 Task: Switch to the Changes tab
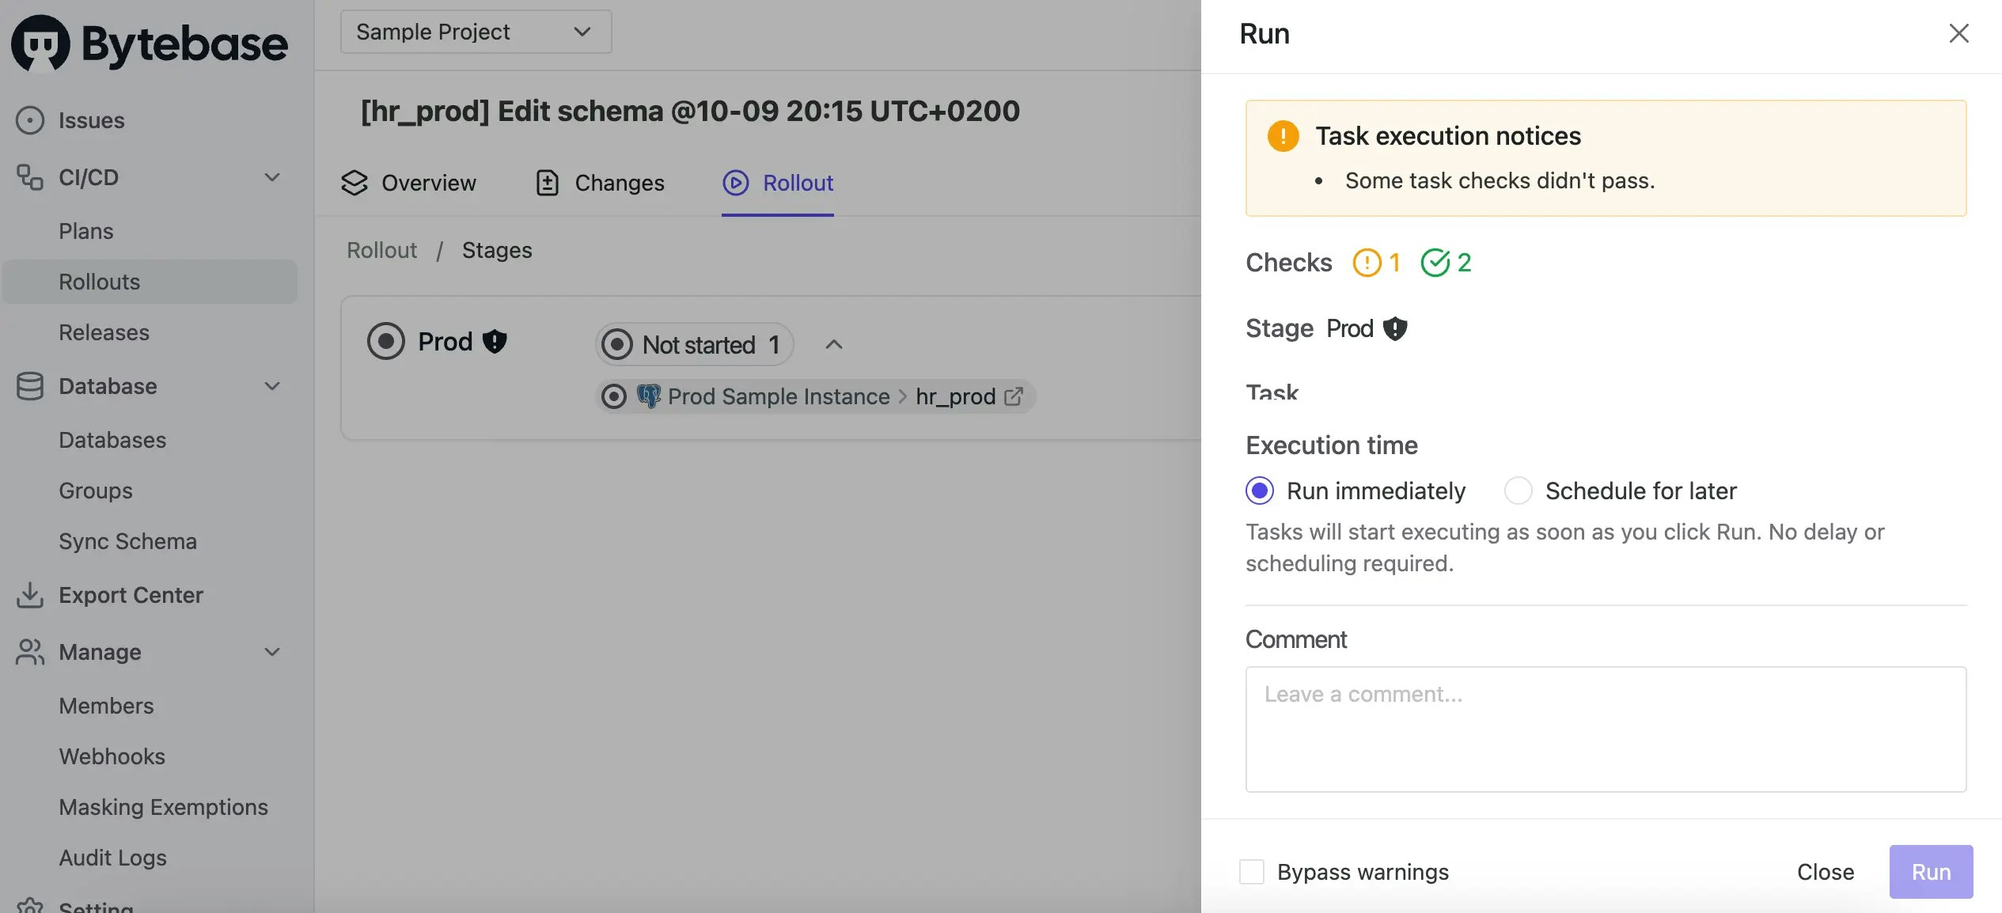600,183
